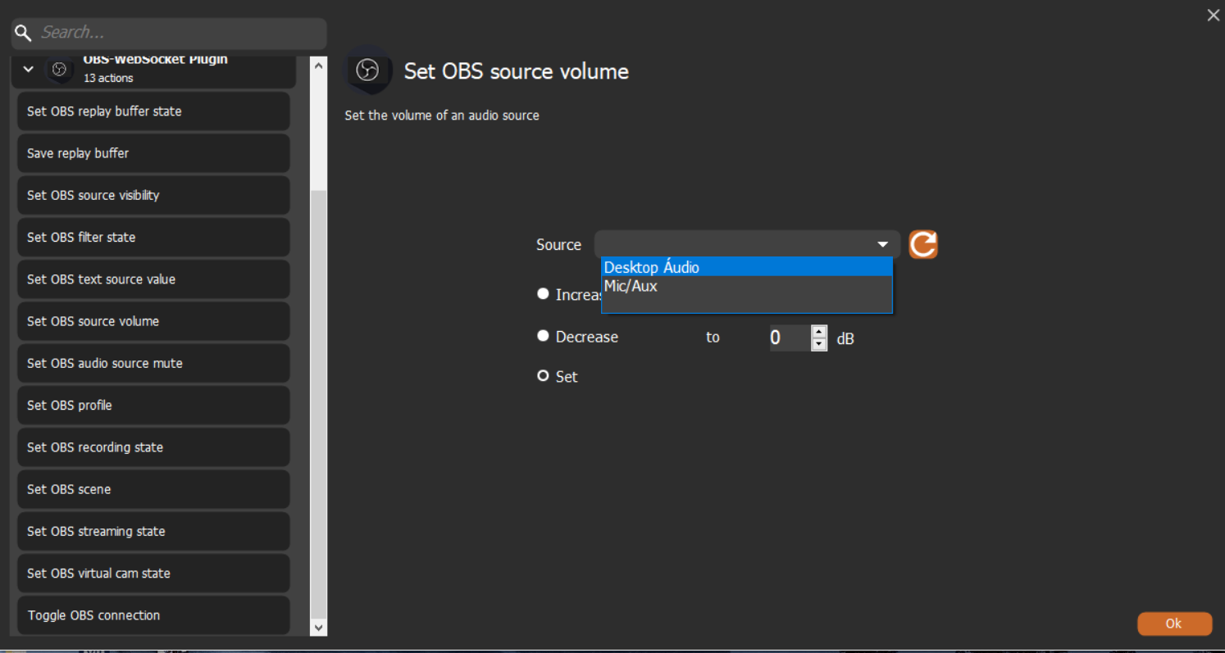Choose the Set volume option
This screenshot has height=653, width=1225.
tap(543, 375)
